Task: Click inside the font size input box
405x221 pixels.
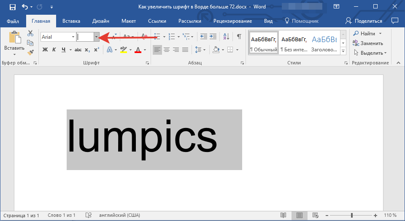Action: [x=85, y=37]
